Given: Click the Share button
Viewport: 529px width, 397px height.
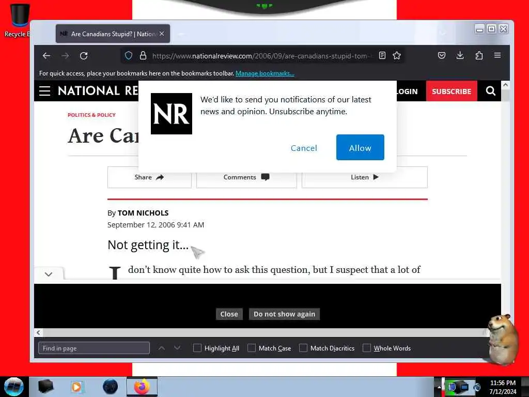Looking at the screenshot, I should (x=149, y=177).
